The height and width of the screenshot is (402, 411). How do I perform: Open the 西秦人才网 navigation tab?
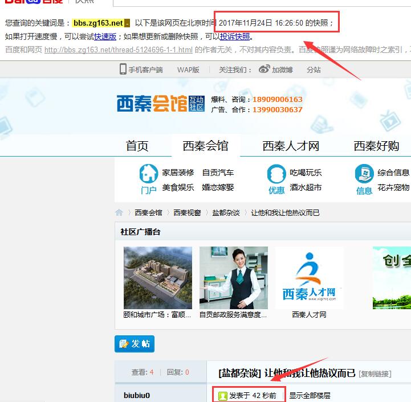click(x=291, y=146)
